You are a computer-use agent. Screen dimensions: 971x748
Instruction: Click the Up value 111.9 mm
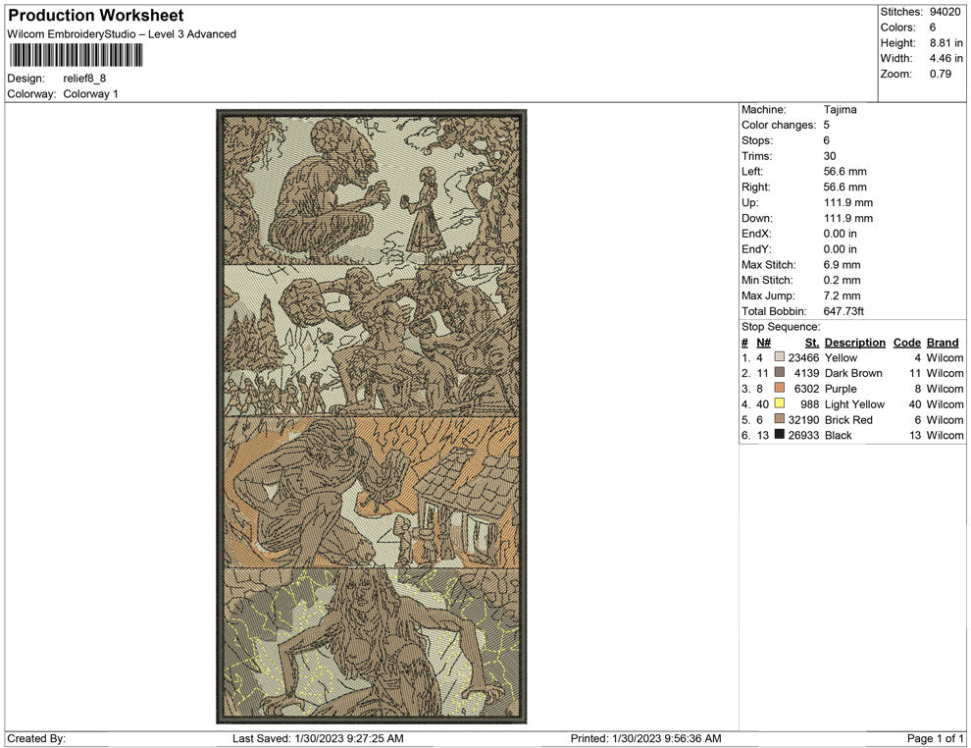pos(847,202)
